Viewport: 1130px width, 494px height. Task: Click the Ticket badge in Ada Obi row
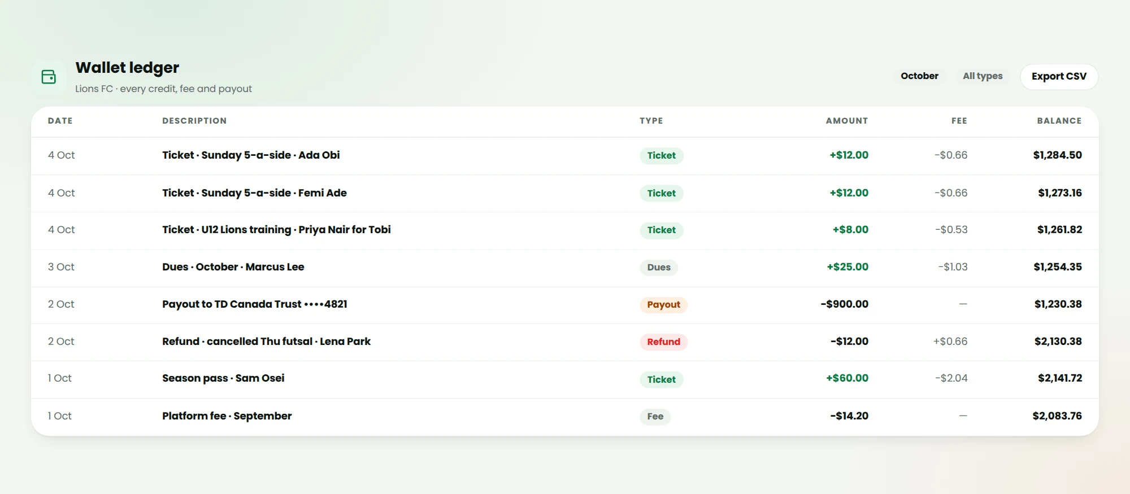coord(661,156)
